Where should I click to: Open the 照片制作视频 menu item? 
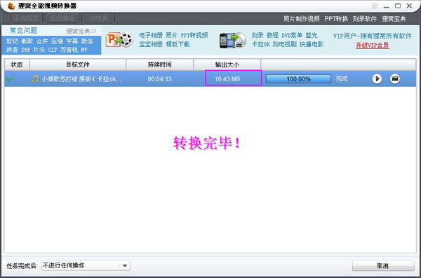302,19
